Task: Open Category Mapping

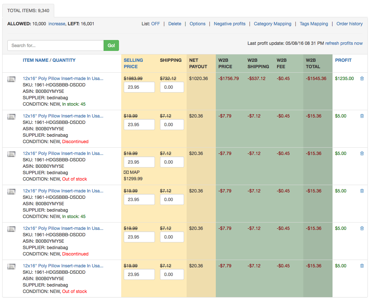Action: coord(272,24)
